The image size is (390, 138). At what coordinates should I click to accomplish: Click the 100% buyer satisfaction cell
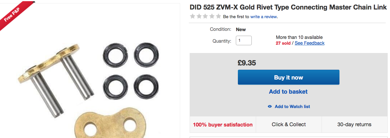pyautogui.click(x=223, y=125)
